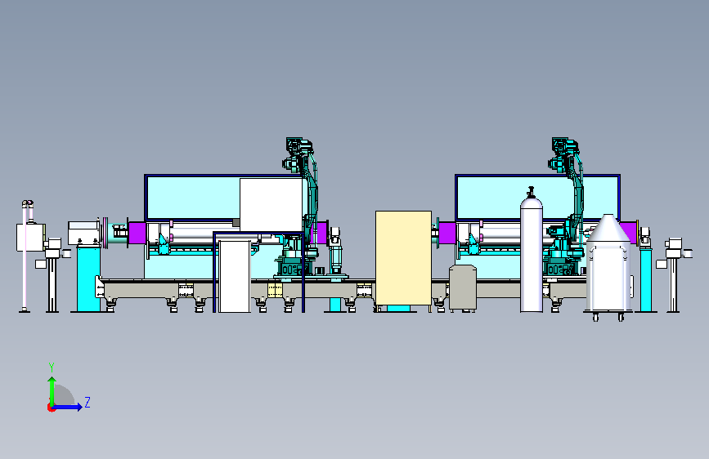Click the blue Z axis arrow of the triad
This screenshot has width=709, height=459.
(x=68, y=407)
